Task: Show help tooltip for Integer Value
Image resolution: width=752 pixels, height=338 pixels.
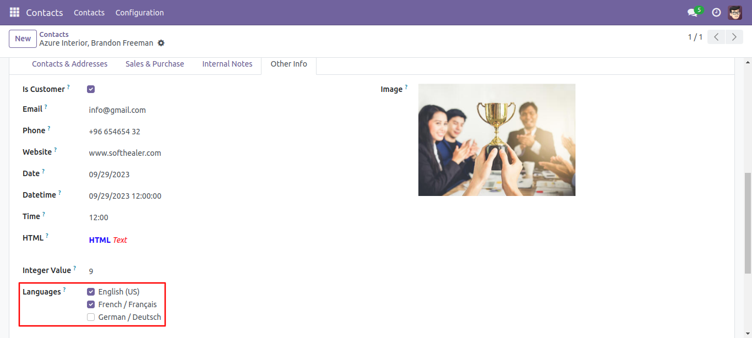Action: tap(74, 268)
